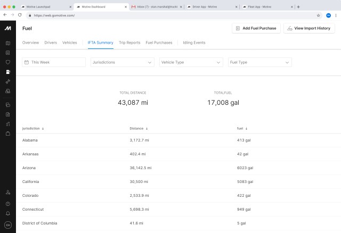The width and height of the screenshot is (341, 233).
Task: Open notifications bell in sidebar
Action: [7, 213]
